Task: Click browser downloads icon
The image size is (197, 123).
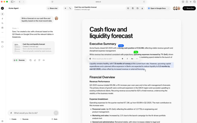Action: 183,2
